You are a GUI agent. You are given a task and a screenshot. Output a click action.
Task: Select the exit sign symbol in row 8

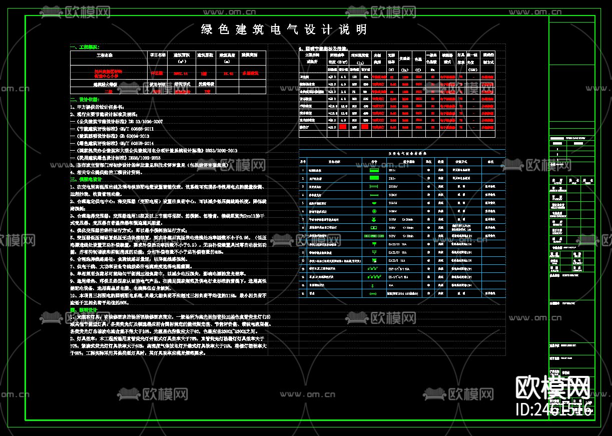pos(374,228)
